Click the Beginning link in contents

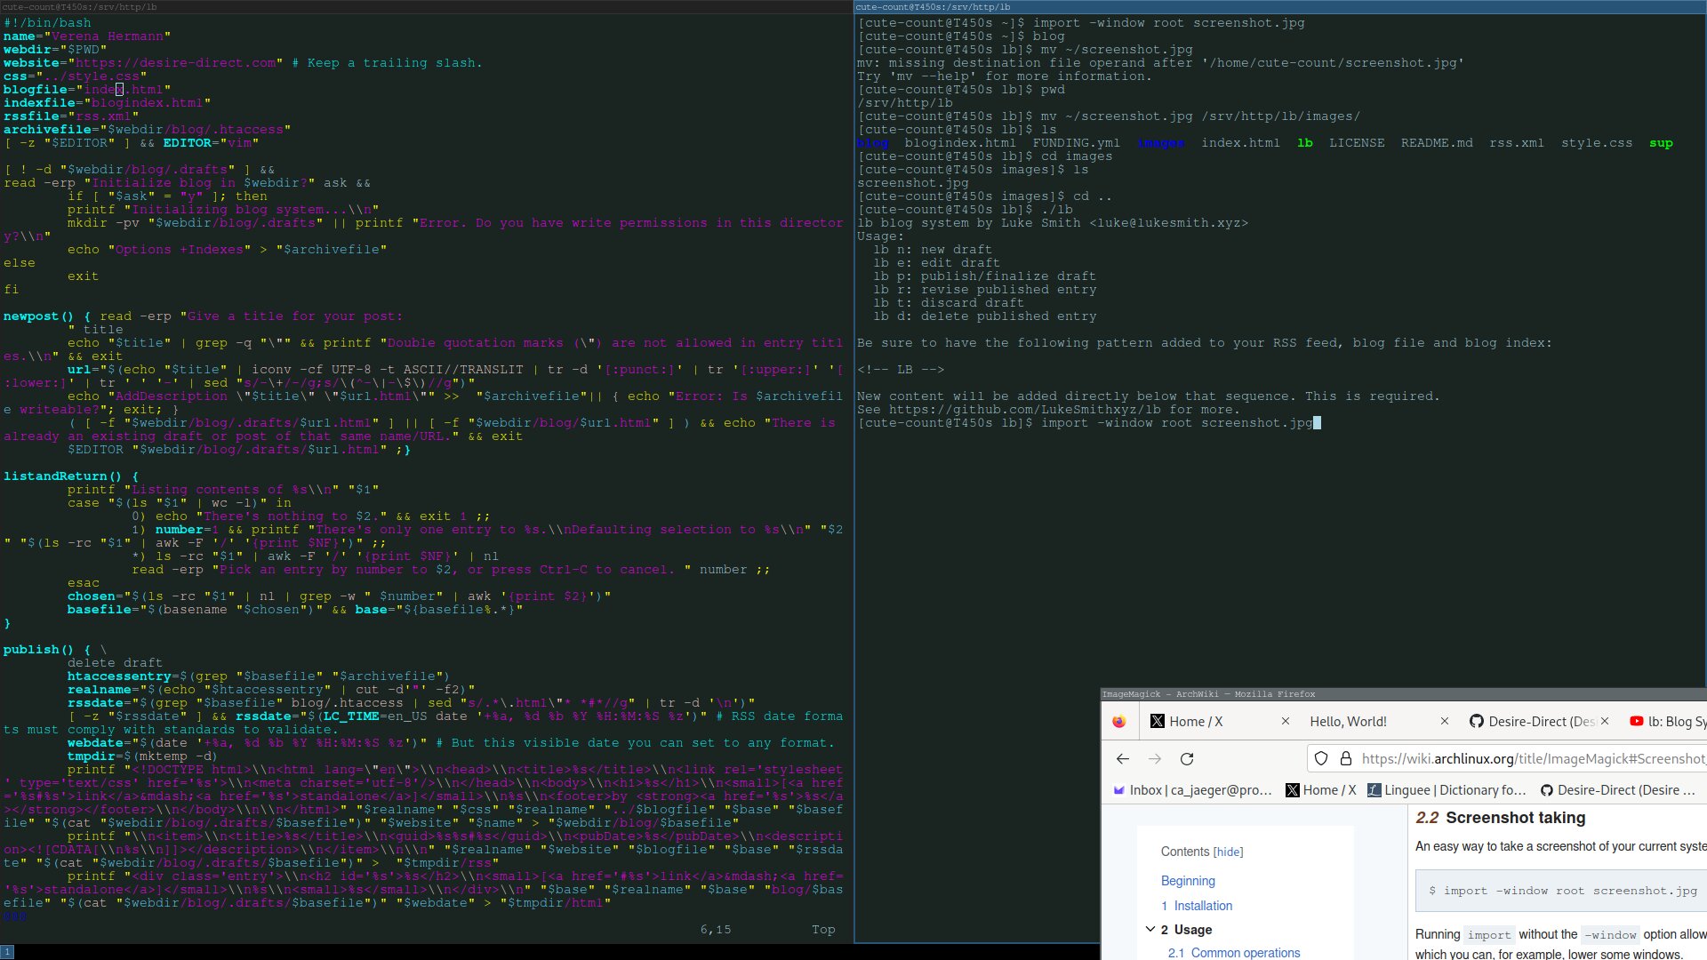1188,881
